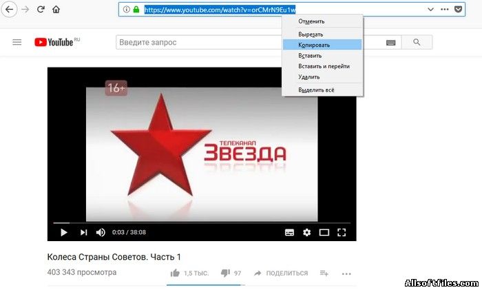This screenshot has width=482, height=290.
Task: Toggle subtitles with the captions icon
Action: pos(289,232)
